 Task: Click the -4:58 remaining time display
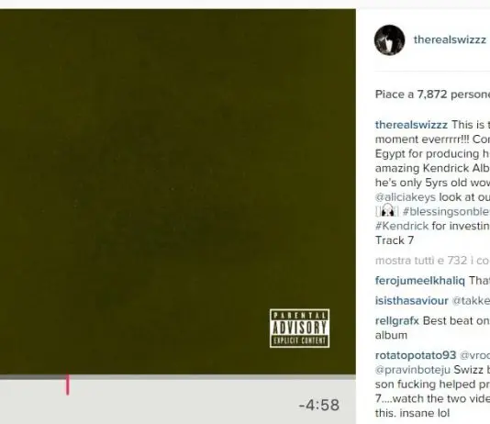click(x=318, y=406)
